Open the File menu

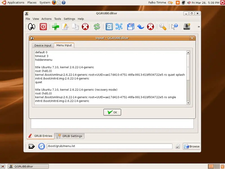click(x=28, y=19)
